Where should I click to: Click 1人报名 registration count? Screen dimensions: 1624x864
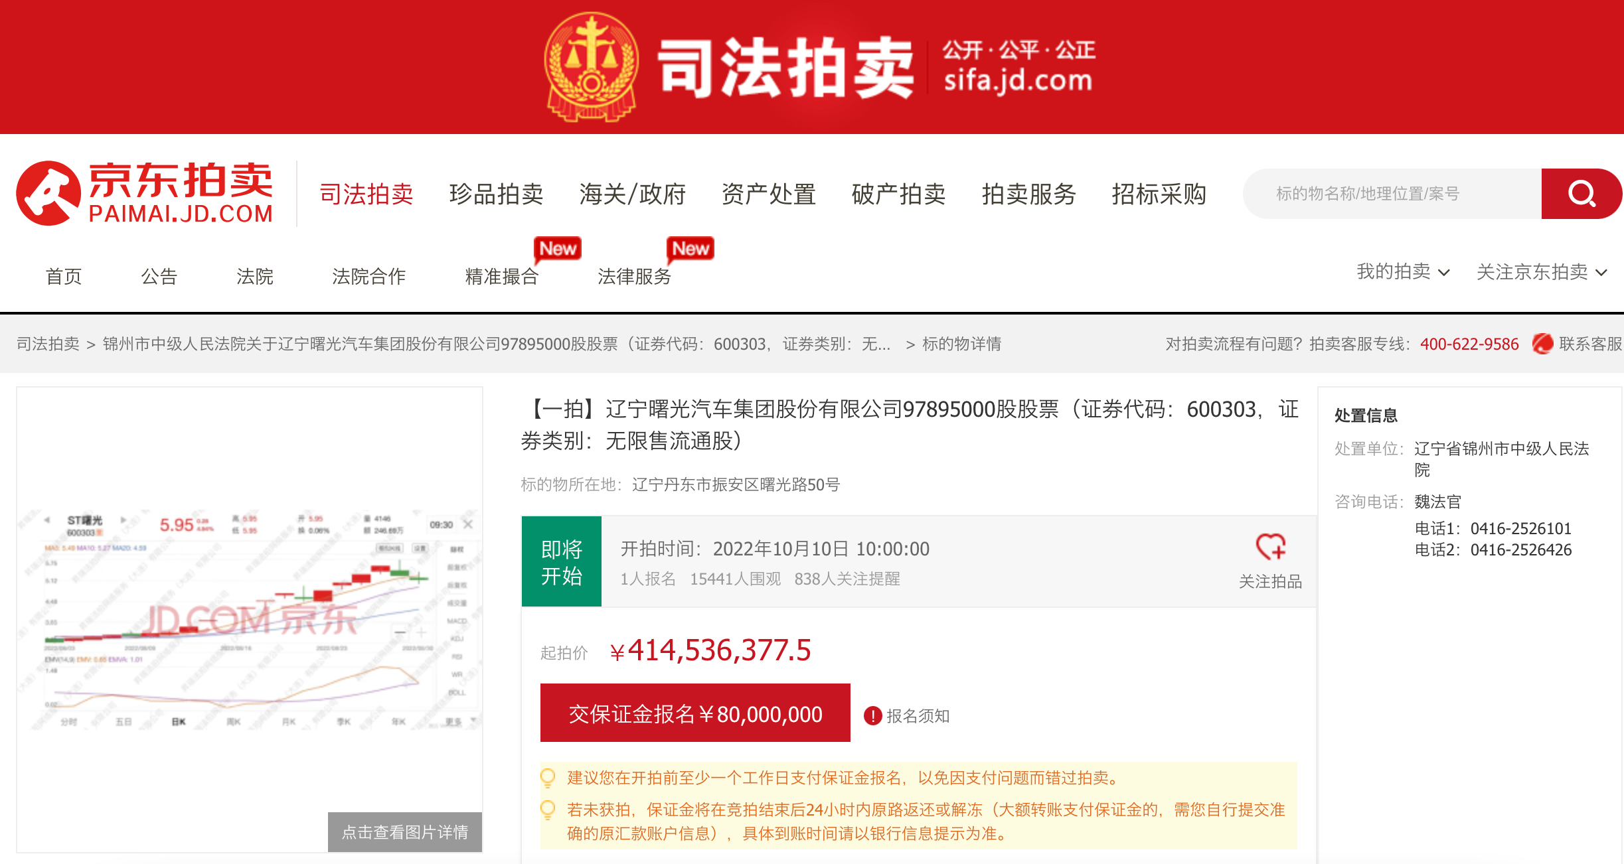(x=648, y=579)
